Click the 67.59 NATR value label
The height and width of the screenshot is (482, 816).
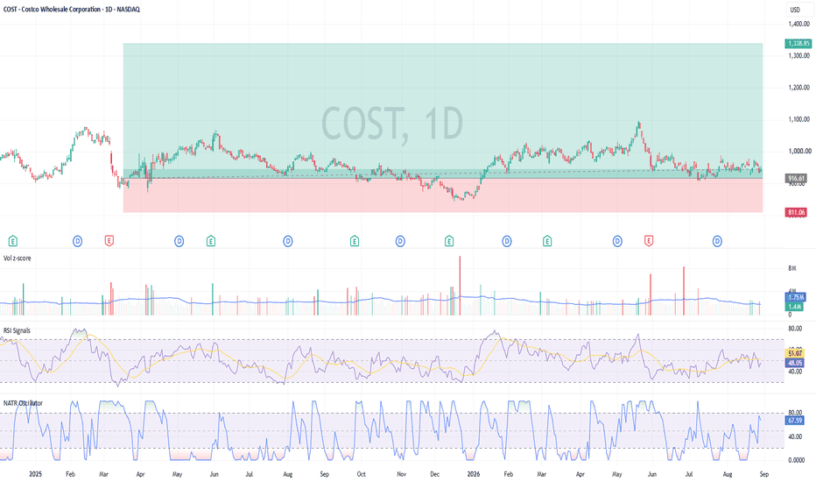pyautogui.click(x=795, y=420)
